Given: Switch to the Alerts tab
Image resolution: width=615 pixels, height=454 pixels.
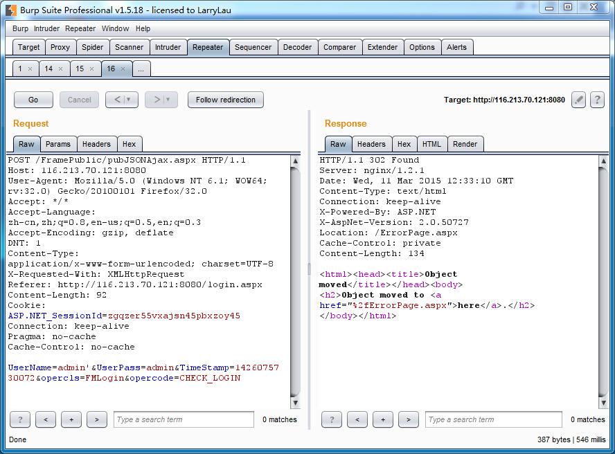Looking at the screenshot, I should point(456,47).
